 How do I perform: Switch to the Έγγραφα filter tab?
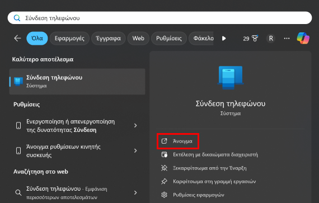click(108, 38)
